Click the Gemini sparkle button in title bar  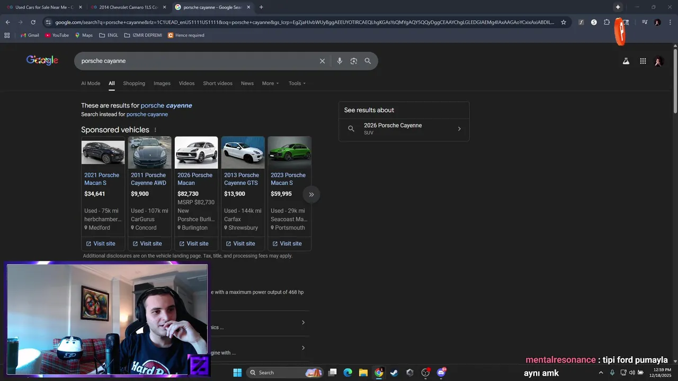tap(618, 7)
